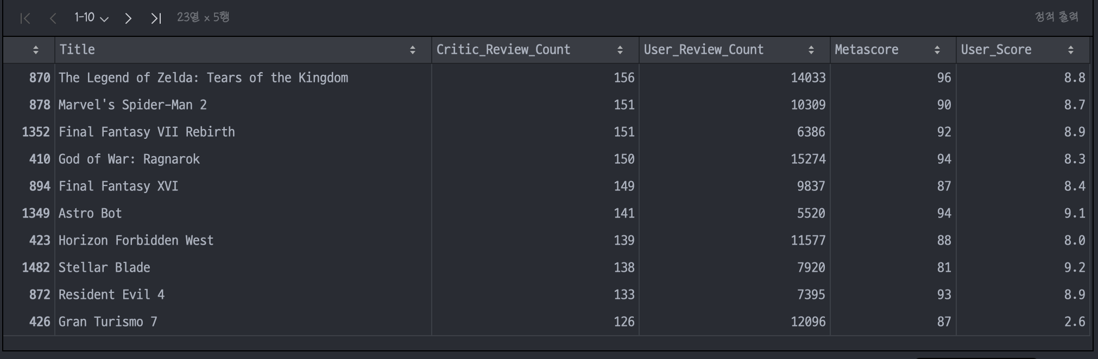The width and height of the screenshot is (1098, 359).
Task: Jump to last page of results
Action: click(x=156, y=18)
